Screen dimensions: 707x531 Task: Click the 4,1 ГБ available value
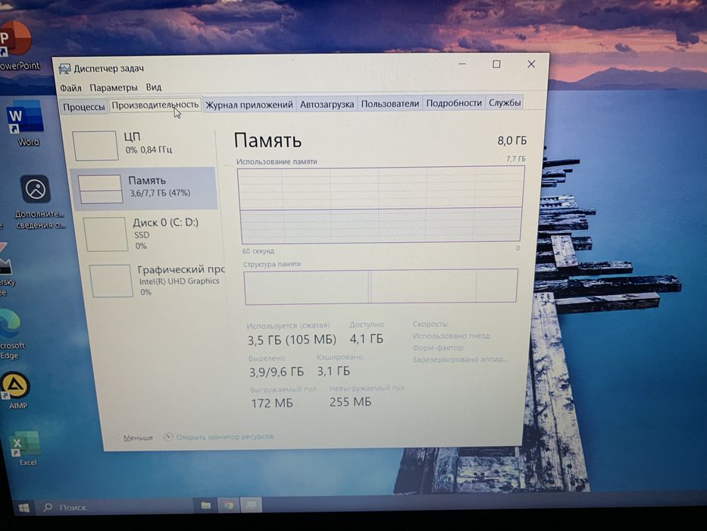click(366, 338)
